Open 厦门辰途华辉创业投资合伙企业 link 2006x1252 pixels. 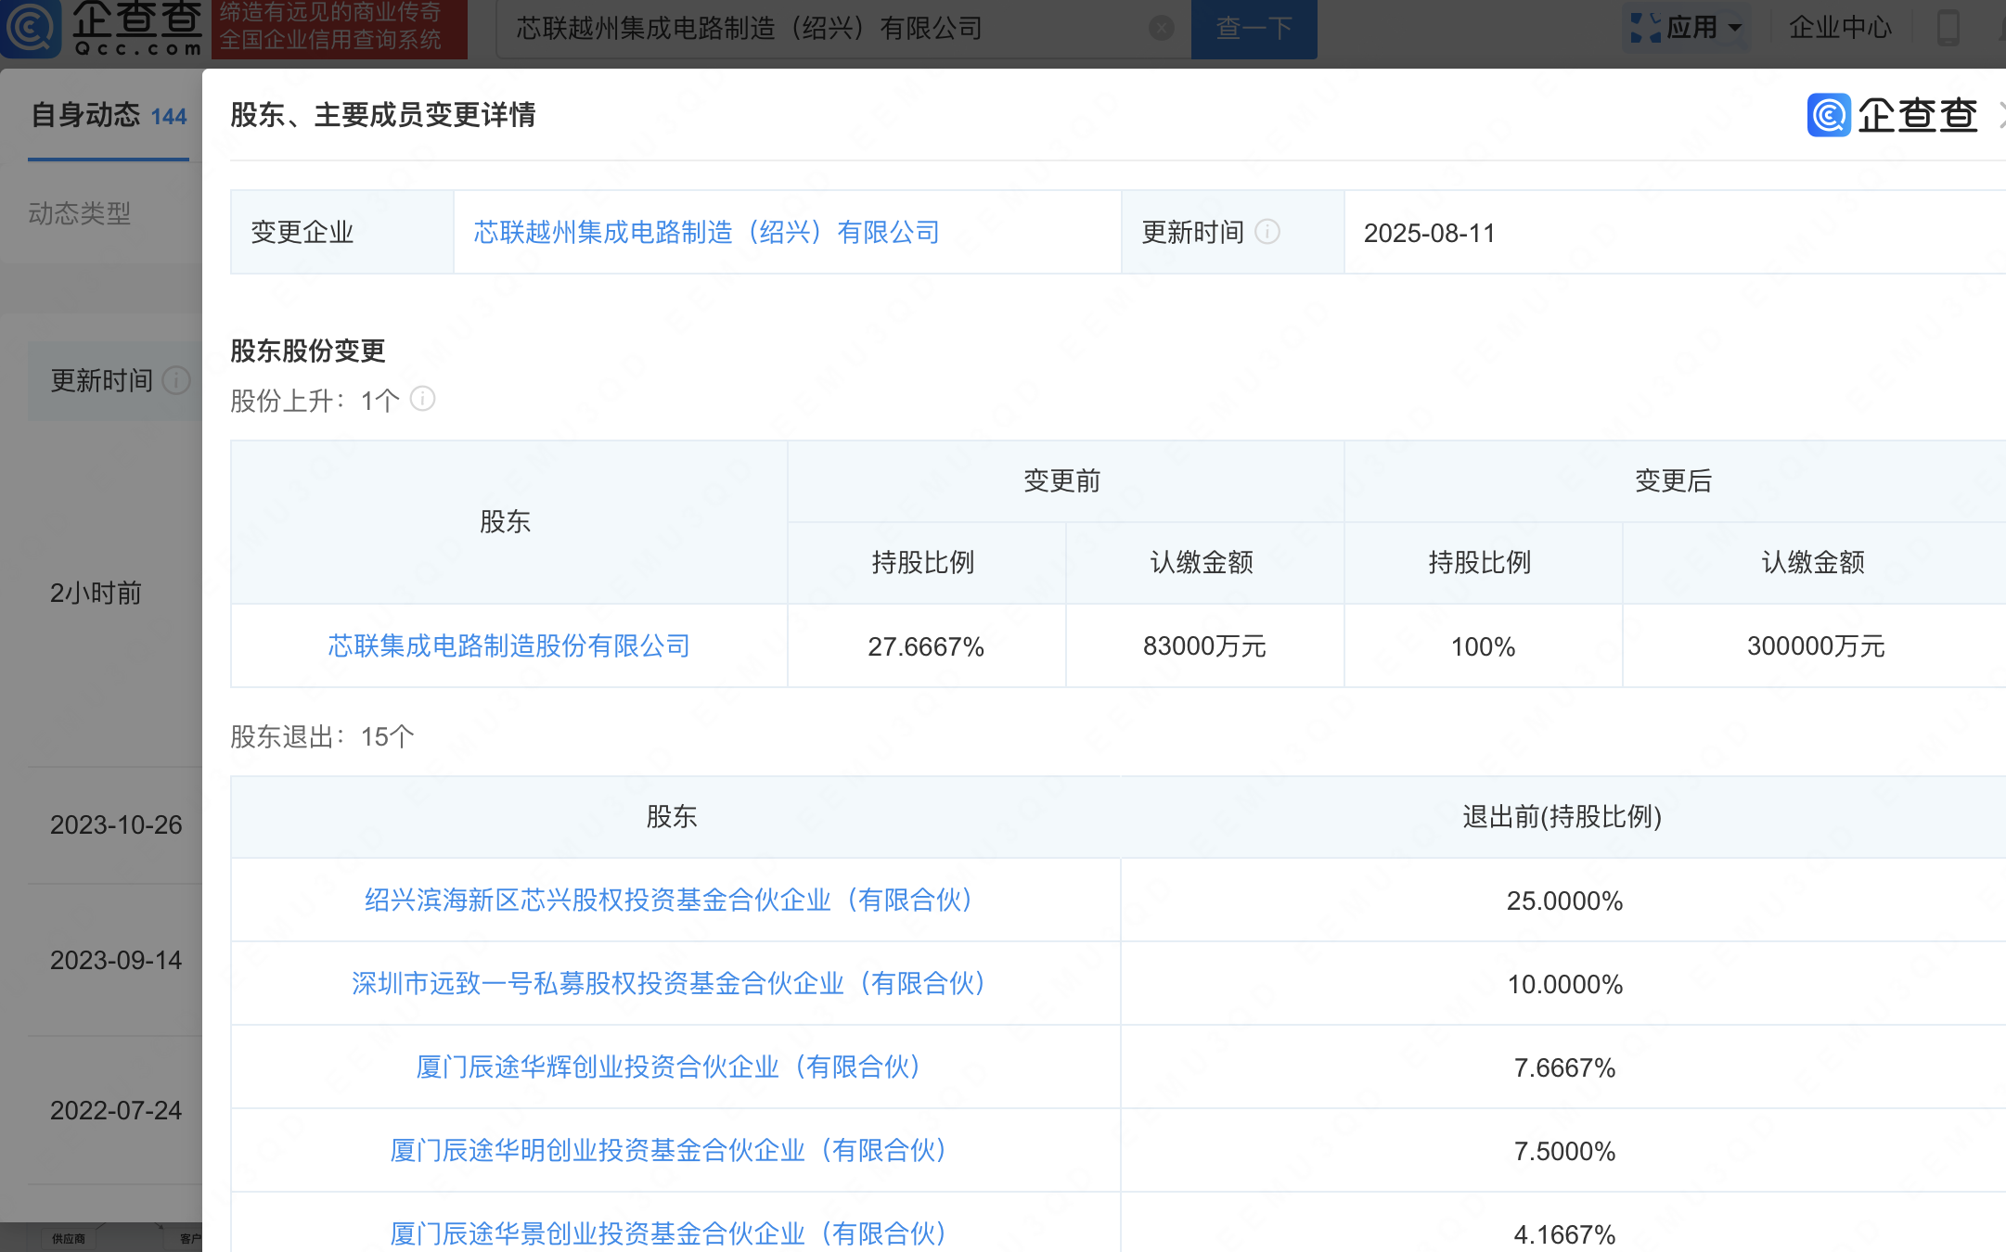(668, 1067)
